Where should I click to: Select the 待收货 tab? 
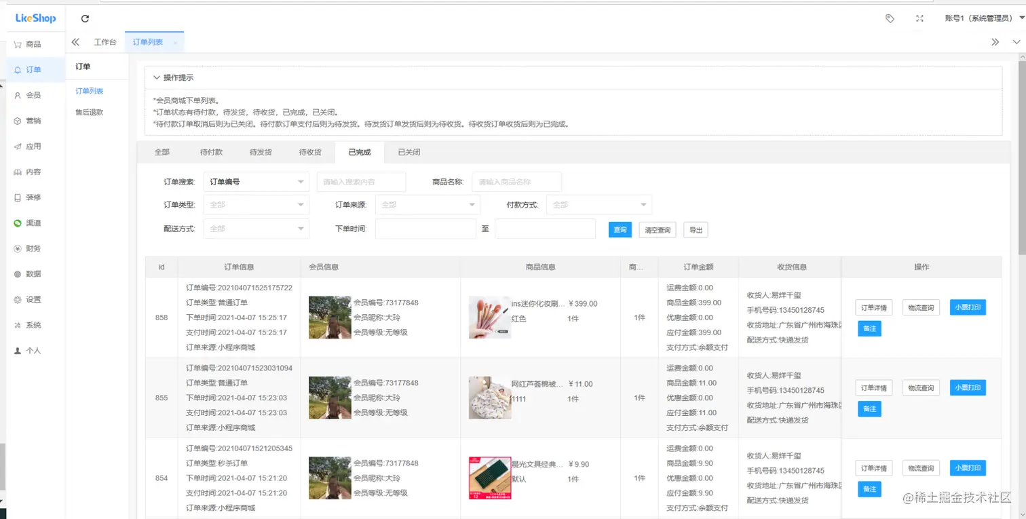coord(310,152)
